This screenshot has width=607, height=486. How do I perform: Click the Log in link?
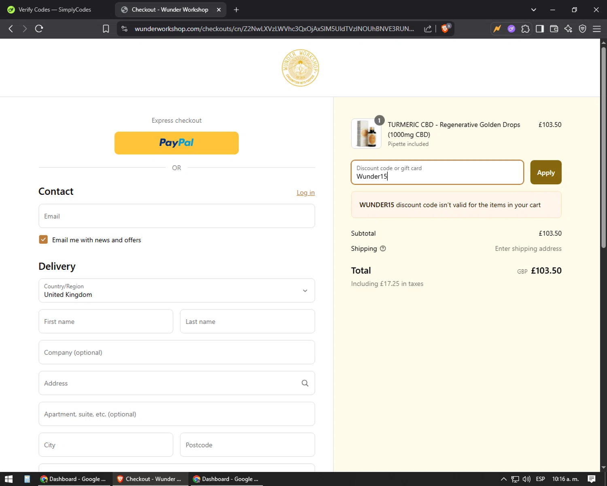click(x=306, y=193)
